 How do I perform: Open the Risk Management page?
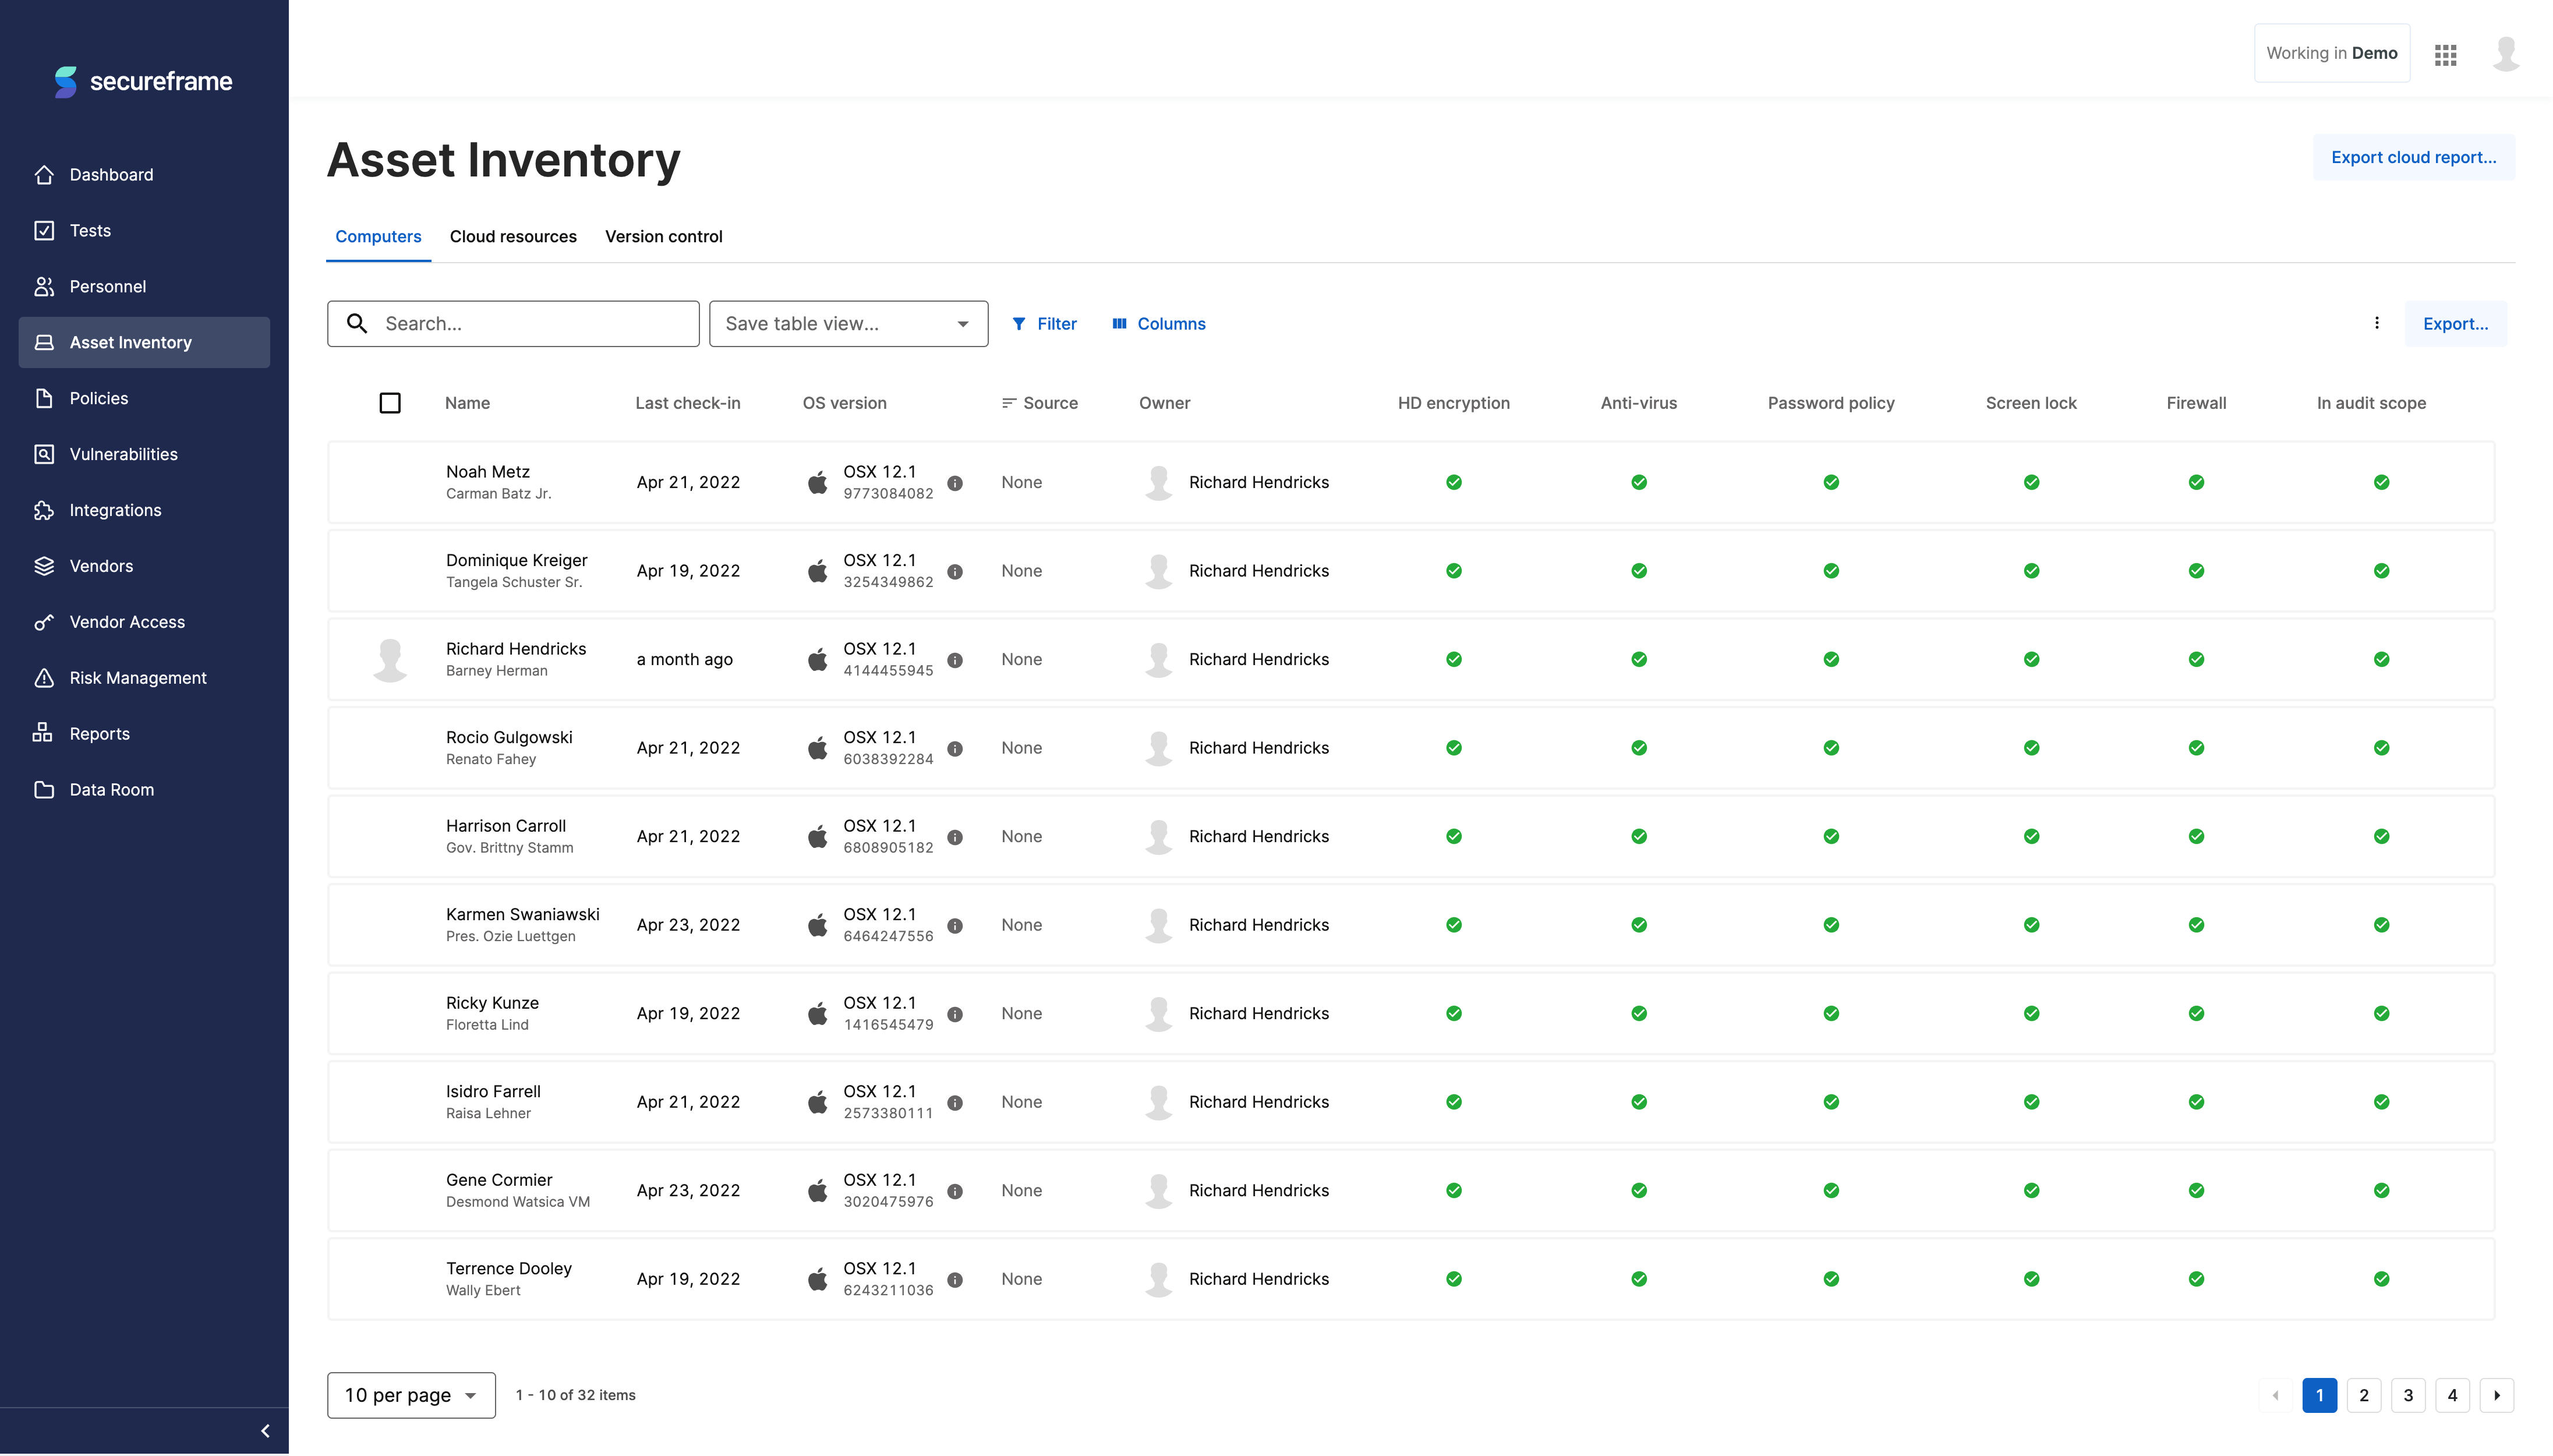tap(137, 677)
